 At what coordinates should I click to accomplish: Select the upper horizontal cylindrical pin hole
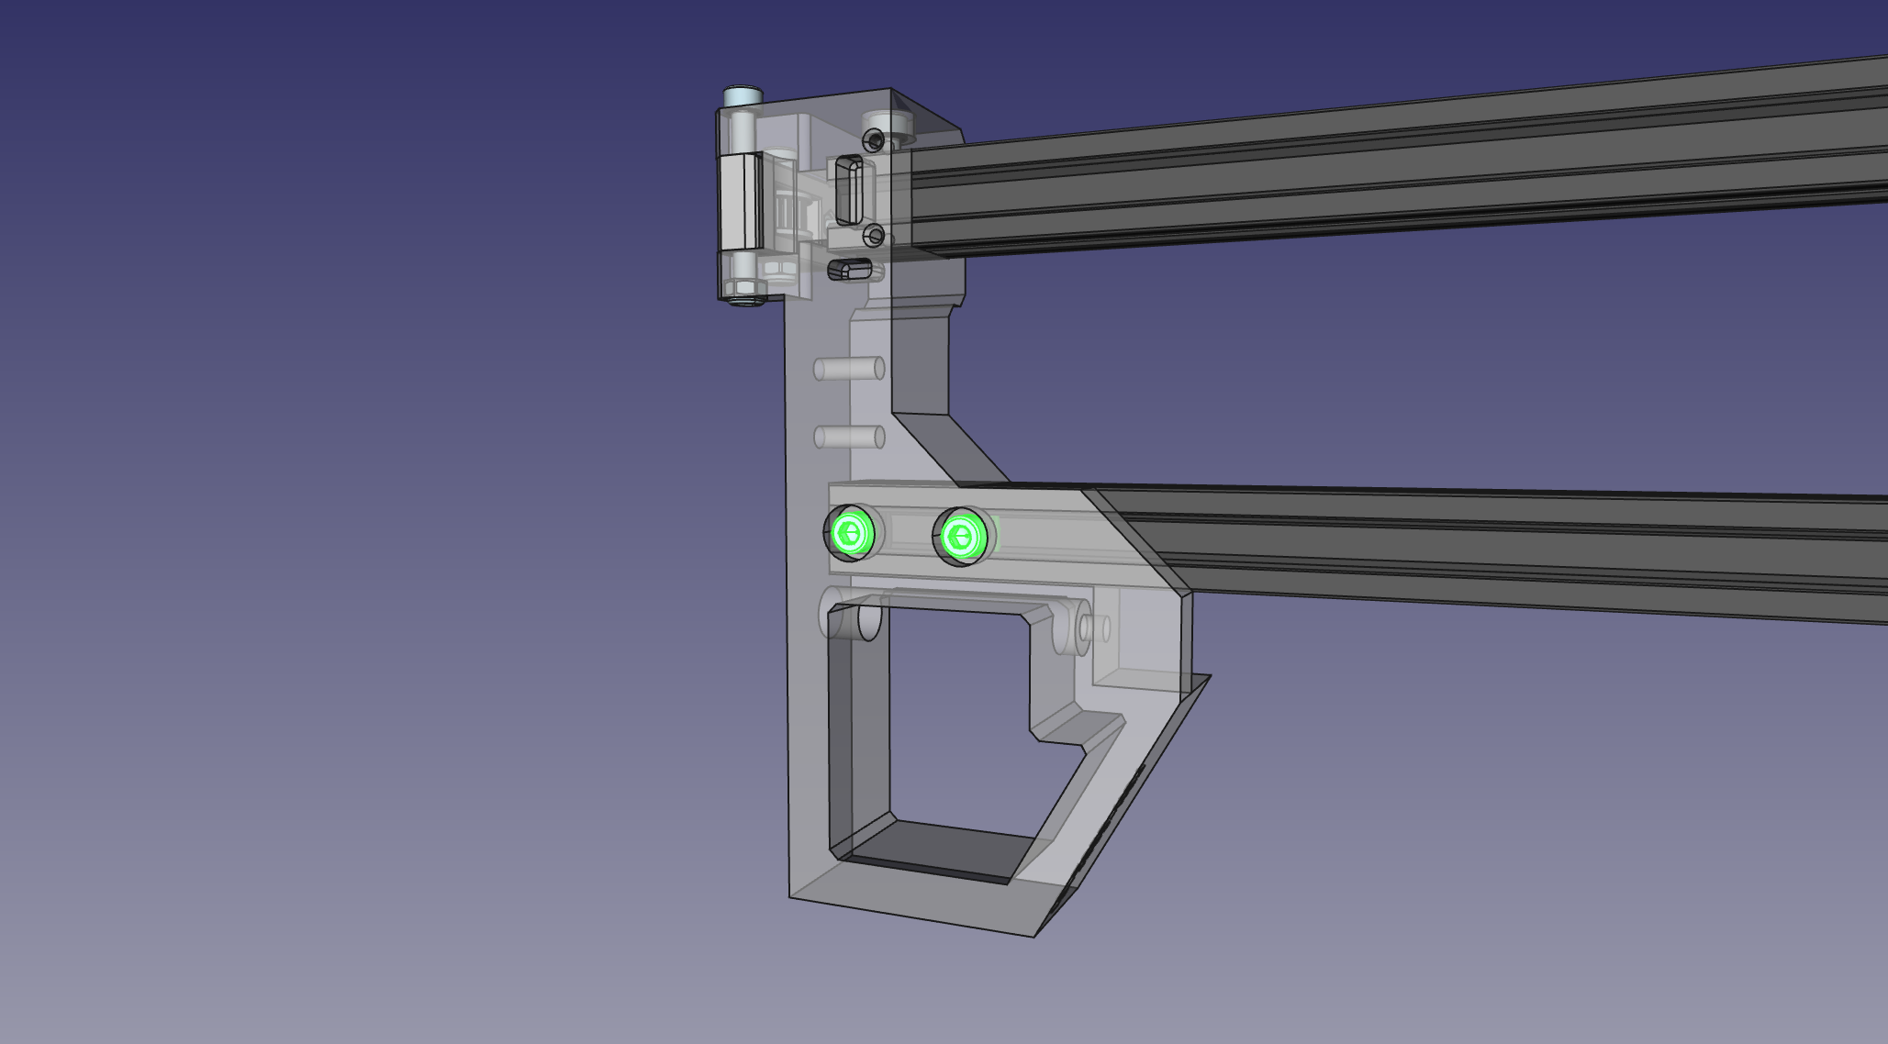pos(849,369)
